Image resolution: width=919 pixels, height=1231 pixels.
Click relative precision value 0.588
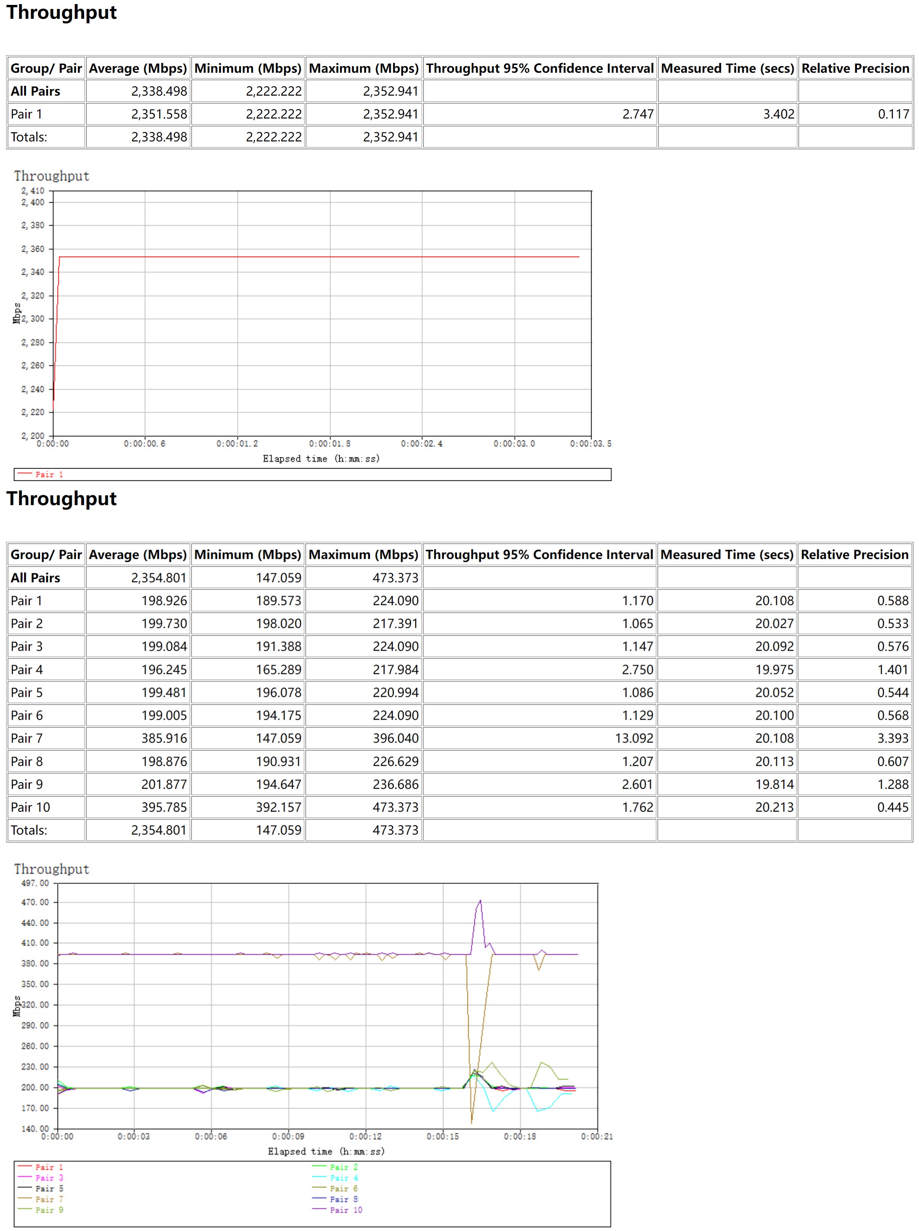[x=893, y=600]
